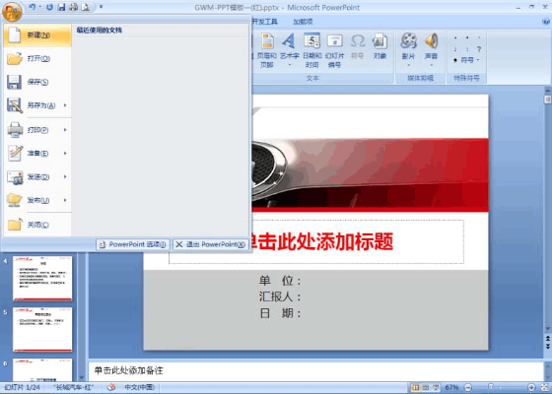Expand the 准备(E) submenu arrow
Image resolution: width=552 pixels, height=394 pixels.
tap(65, 154)
